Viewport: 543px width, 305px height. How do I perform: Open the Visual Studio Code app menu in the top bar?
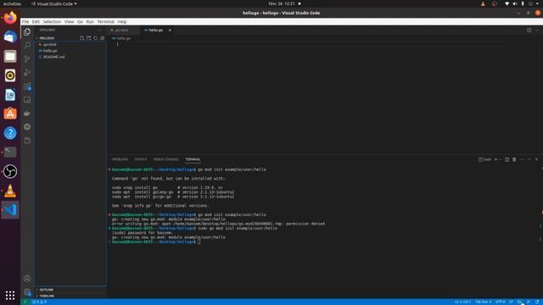pos(53,3)
